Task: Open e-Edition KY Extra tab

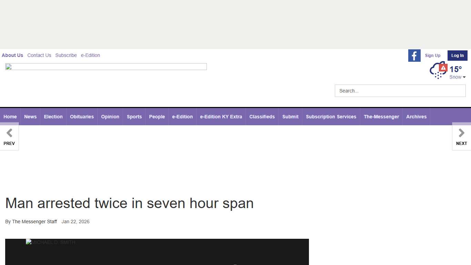Action: click(x=221, y=117)
